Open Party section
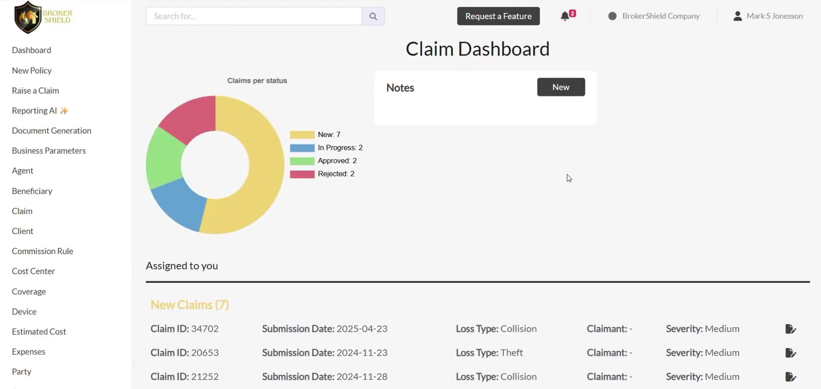 [21, 371]
